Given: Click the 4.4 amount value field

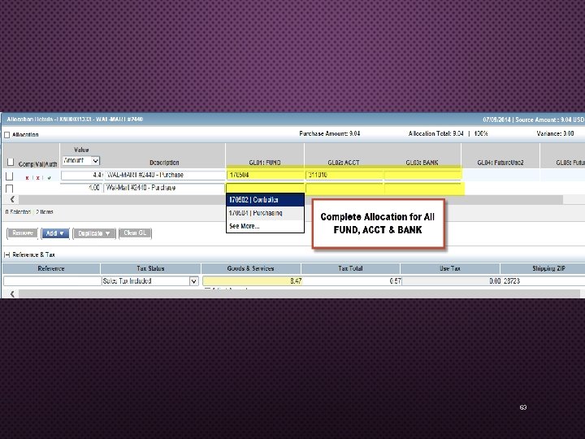Looking at the screenshot, I should click(x=82, y=175).
